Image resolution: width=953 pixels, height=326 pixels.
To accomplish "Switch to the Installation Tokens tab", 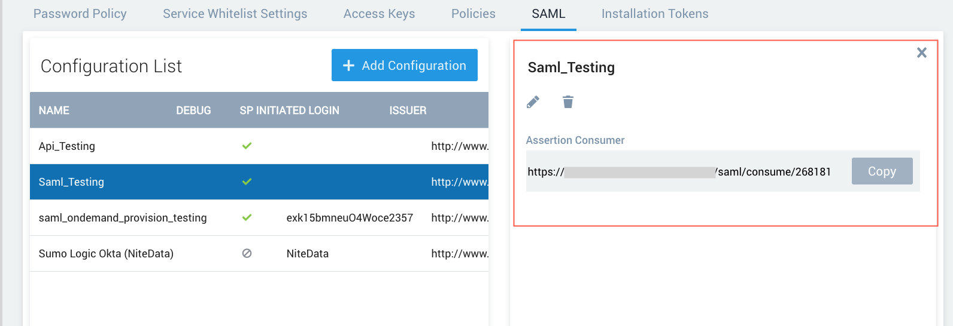I will [655, 14].
